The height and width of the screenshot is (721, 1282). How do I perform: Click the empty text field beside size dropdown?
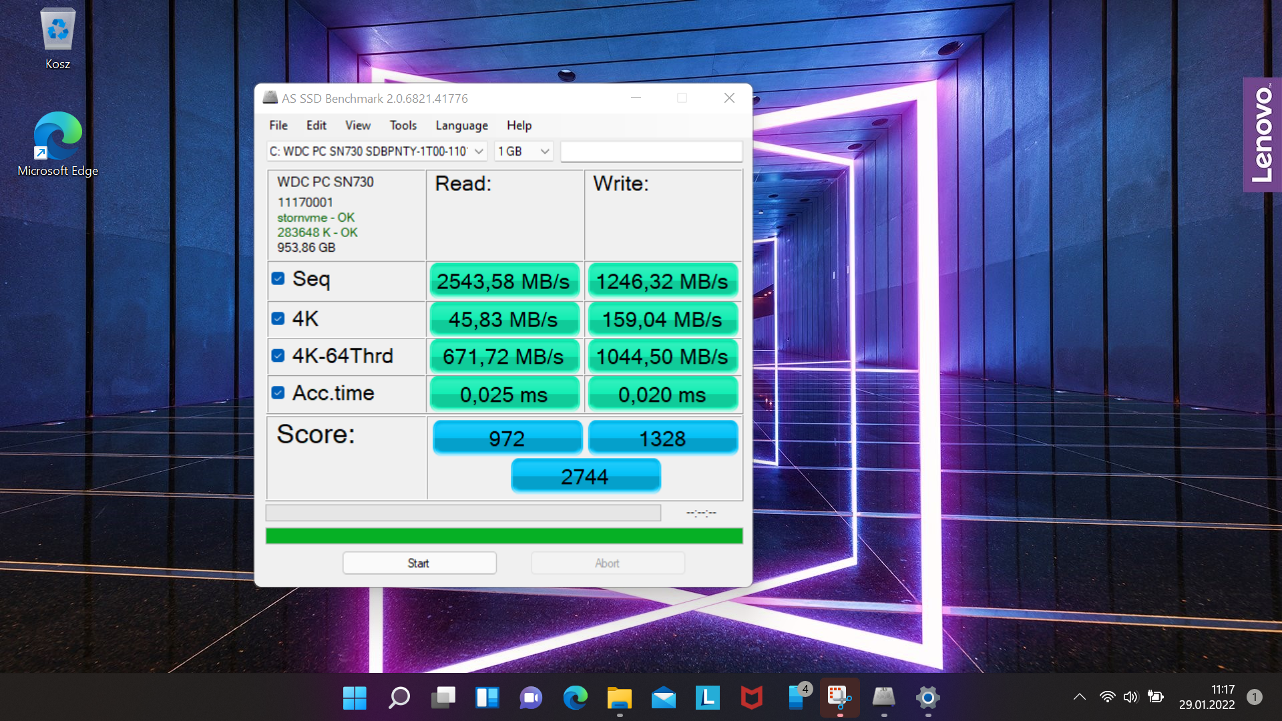[651, 152]
